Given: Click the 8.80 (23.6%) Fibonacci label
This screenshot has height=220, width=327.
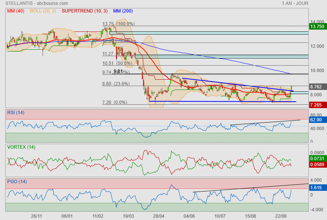Looking at the screenshot, I should pyautogui.click(x=116, y=84).
